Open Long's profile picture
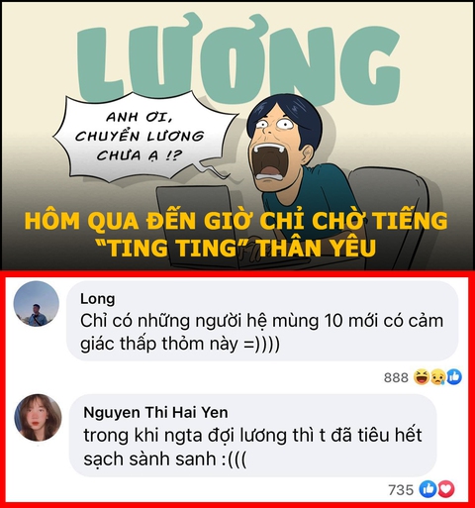 click(x=37, y=304)
